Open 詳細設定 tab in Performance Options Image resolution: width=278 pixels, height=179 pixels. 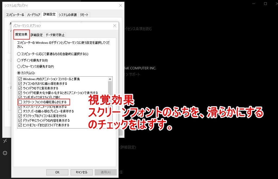coord(36,35)
